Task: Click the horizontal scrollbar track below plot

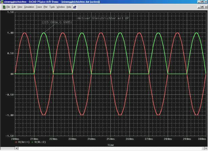Action: click(x=110, y=148)
